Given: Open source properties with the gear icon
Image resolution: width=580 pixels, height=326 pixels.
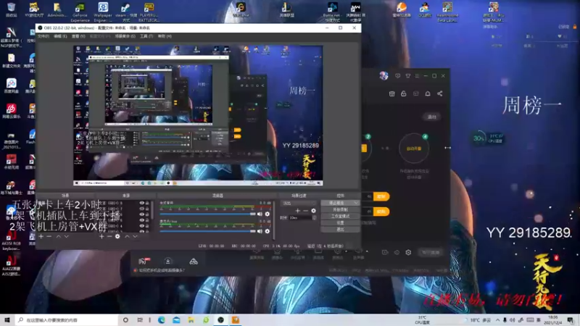Looking at the screenshot, I should pyautogui.click(x=117, y=236).
